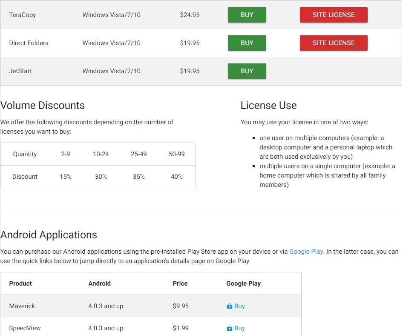Click 'You may use your license' sentence

pos(304,122)
